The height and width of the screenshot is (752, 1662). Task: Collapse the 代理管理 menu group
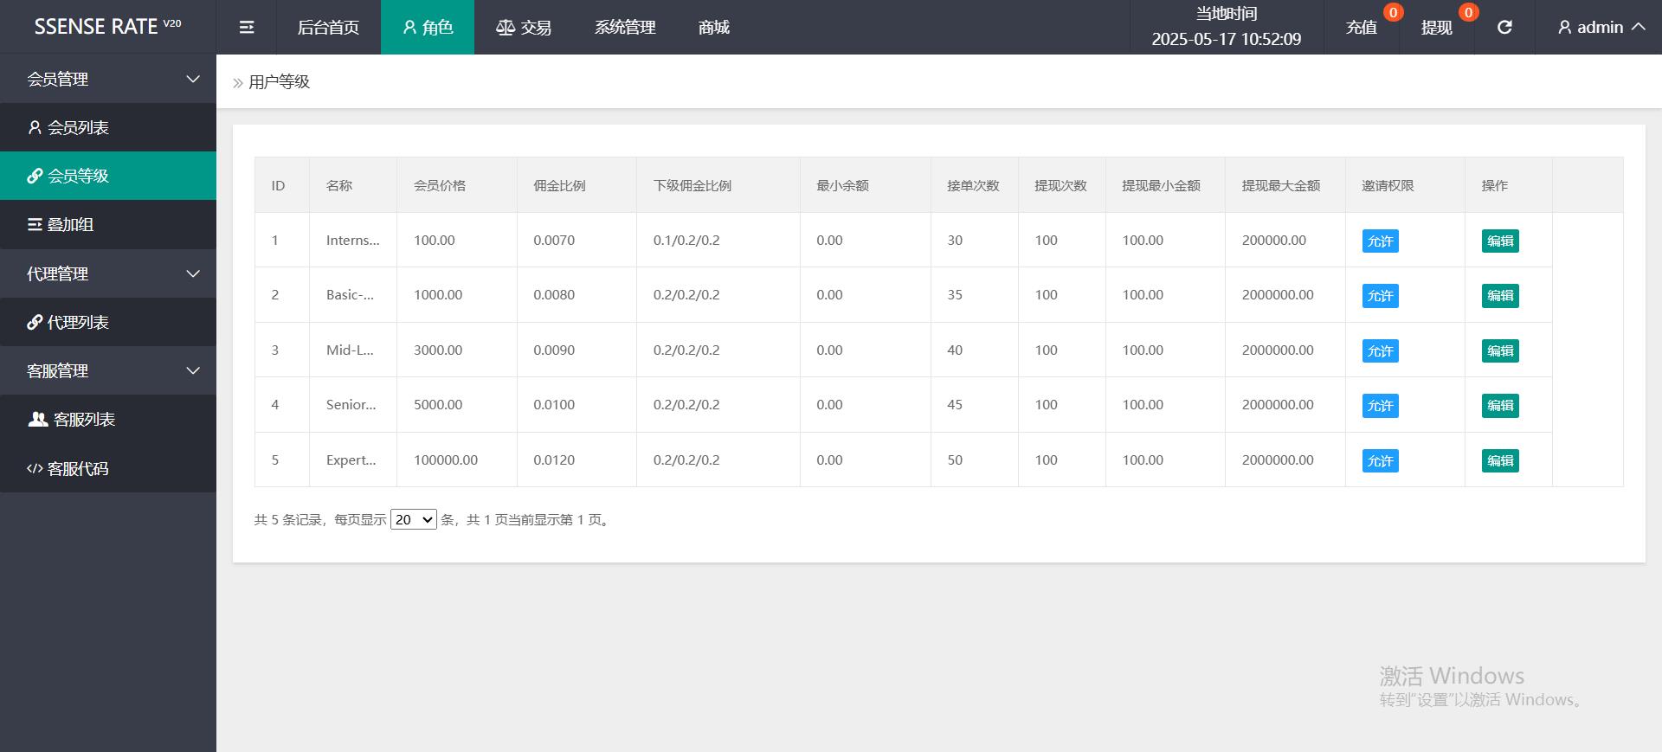click(x=108, y=273)
